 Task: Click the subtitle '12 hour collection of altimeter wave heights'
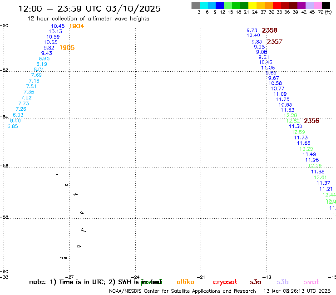pyautogui.click(x=88, y=19)
